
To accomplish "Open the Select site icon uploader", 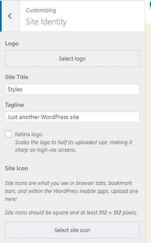I will (x=72, y=230).
